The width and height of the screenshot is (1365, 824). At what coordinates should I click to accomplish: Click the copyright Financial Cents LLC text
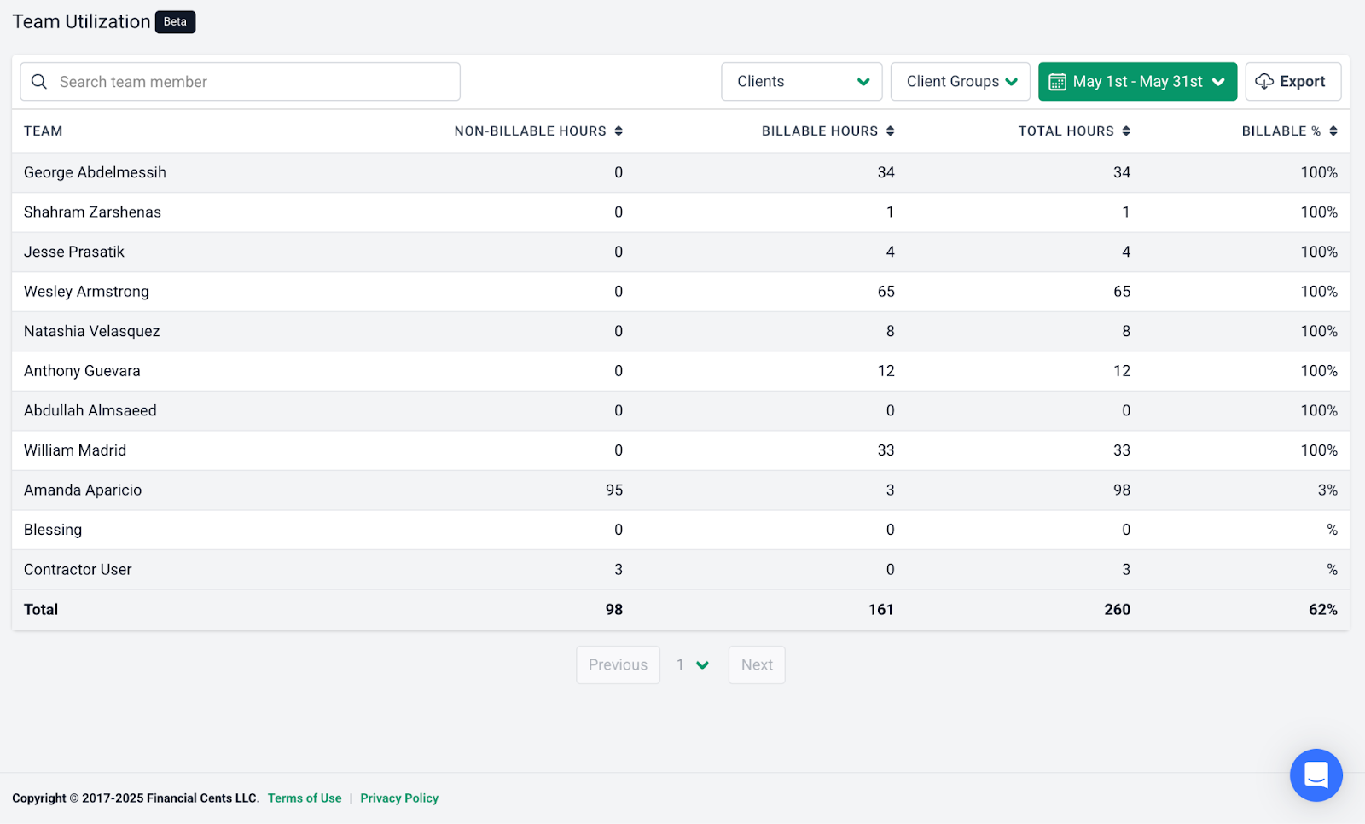coord(136,798)
